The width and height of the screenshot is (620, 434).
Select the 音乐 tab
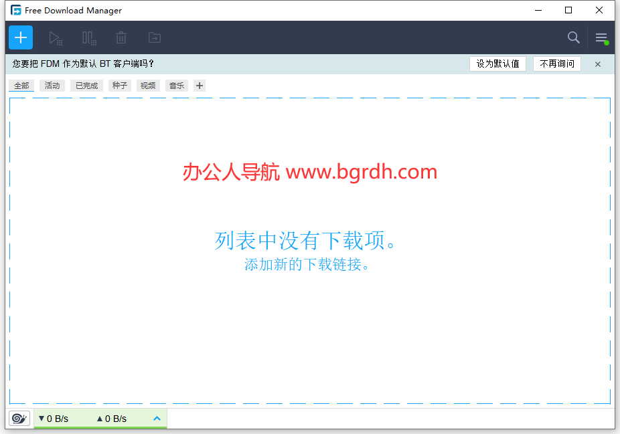[177, 86]
